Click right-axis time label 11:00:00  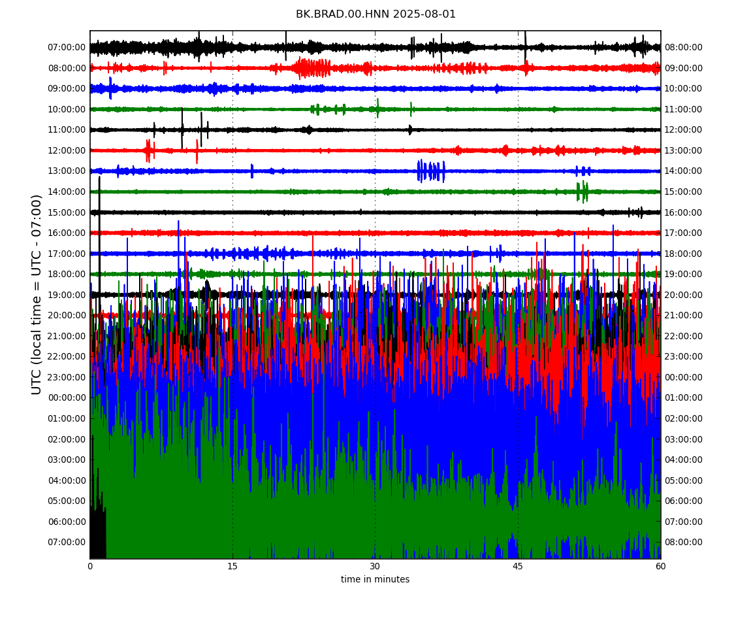point(684,109)
